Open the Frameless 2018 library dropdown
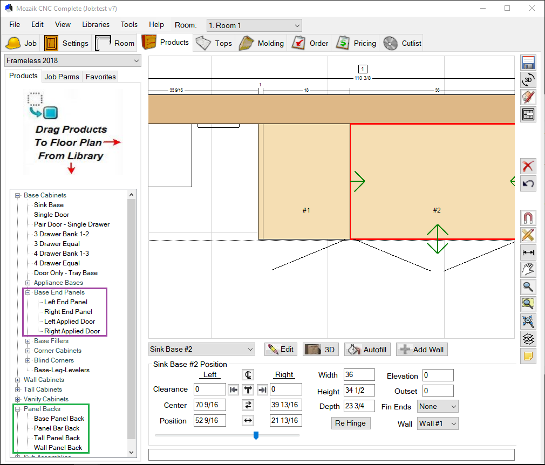Viewport: 545px width, 465px height. pos(72,60)
